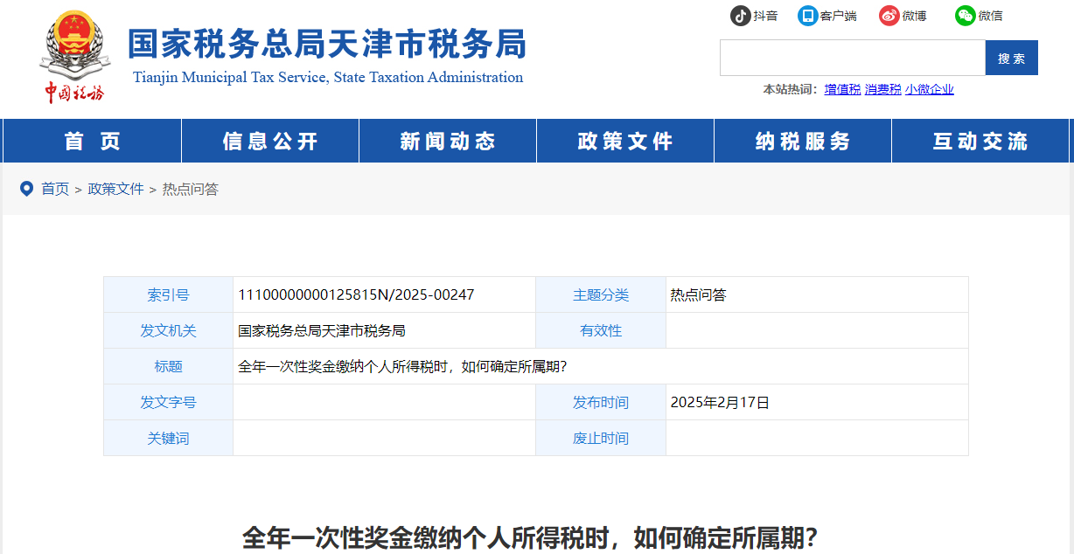Click the national emblem tax bureau logo

tap(74, 48)
